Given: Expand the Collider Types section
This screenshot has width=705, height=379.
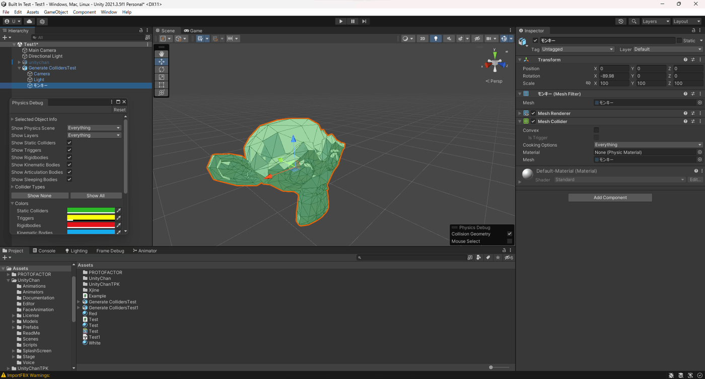Looking at the screenshot, I should click(30, 187).
